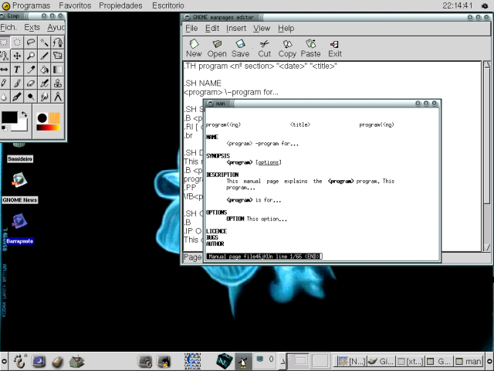Click the Save toolbar button
Viewport: 494px width, 371px height.
(x=240, y=49)
